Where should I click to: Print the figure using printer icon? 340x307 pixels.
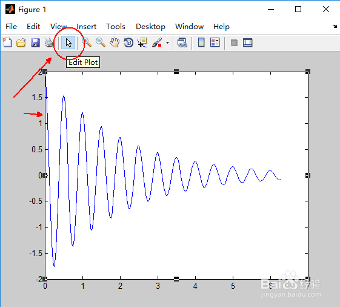(x=49, y=42)
